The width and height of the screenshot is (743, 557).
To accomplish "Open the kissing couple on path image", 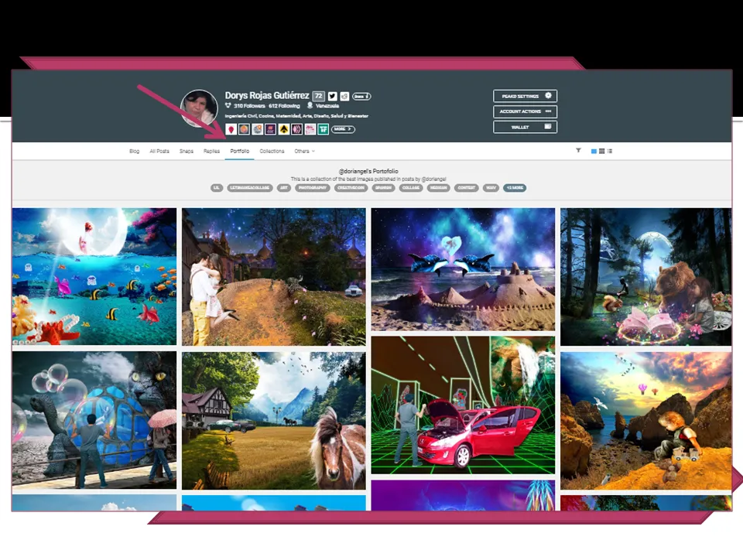I will tap(274, 277).
